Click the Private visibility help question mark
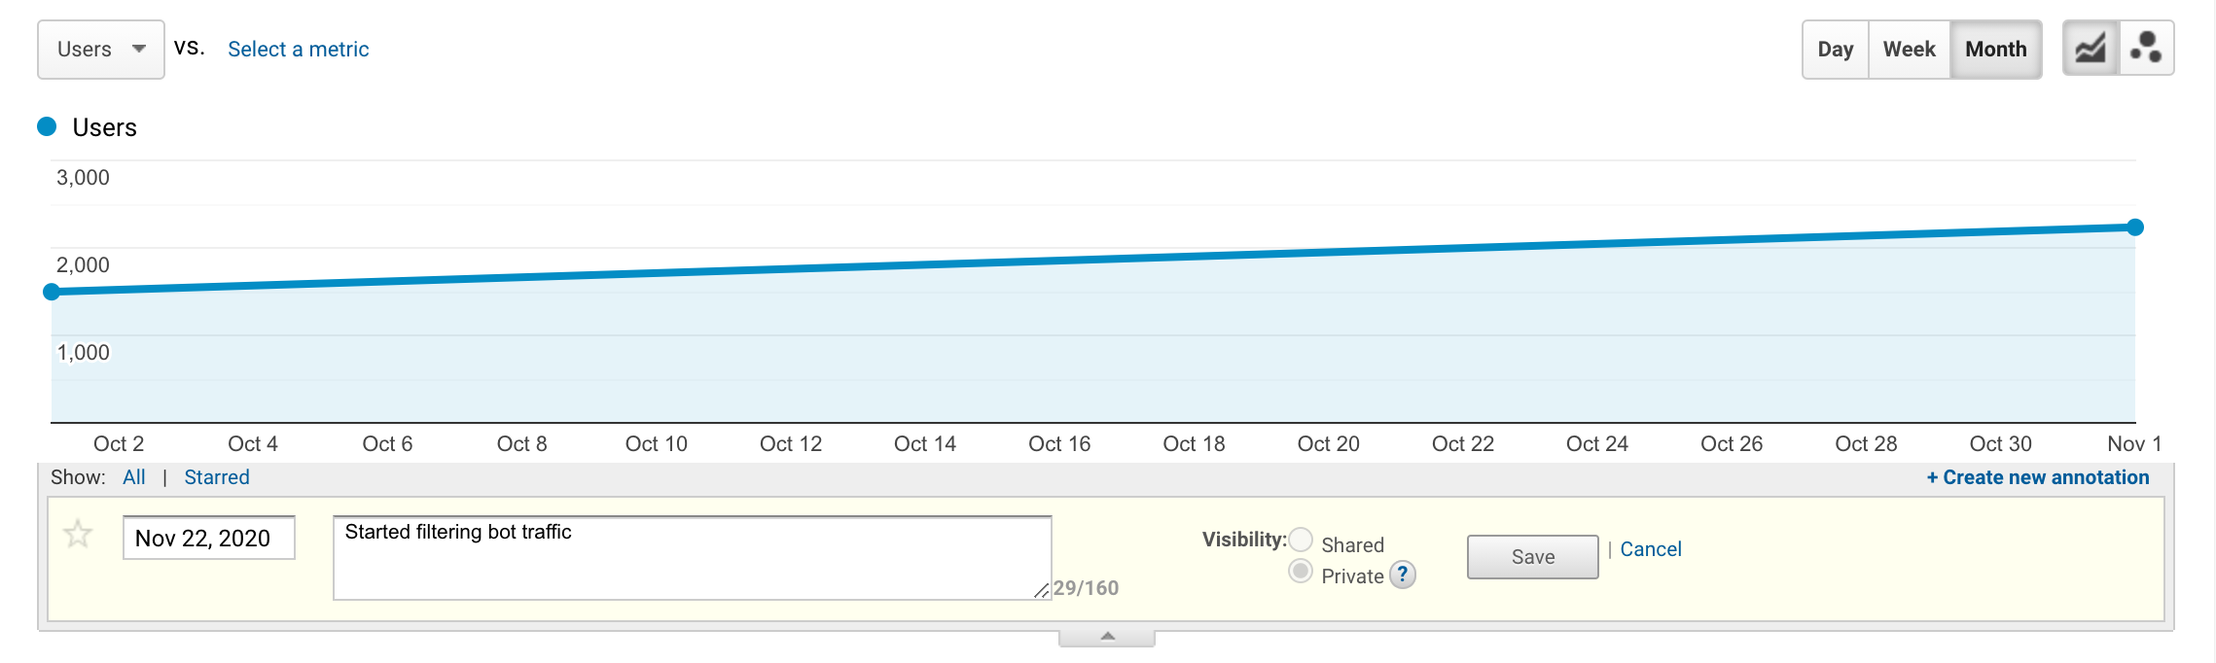Image resolution: width=2216 pixels, height=663 pixels. (1402, 576)
